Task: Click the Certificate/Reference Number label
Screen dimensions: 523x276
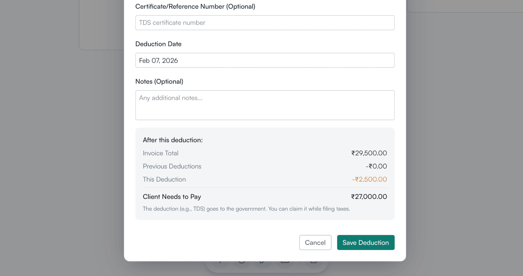Action: 195,6
